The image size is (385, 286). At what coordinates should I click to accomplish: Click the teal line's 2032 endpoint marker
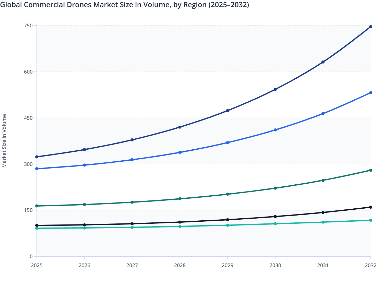[370, 220]
